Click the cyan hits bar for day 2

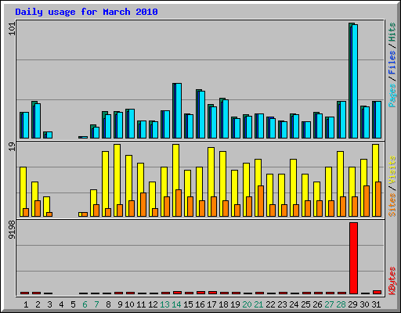click(38, 121)
